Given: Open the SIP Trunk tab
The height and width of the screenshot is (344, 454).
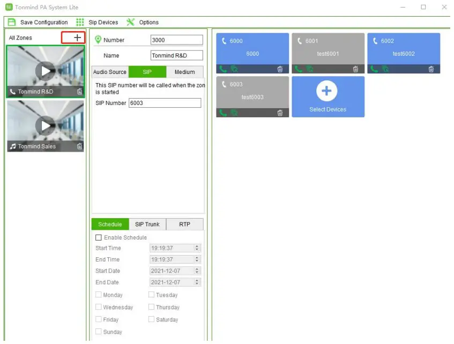Looking at the screenshot, I should point(147,225).
